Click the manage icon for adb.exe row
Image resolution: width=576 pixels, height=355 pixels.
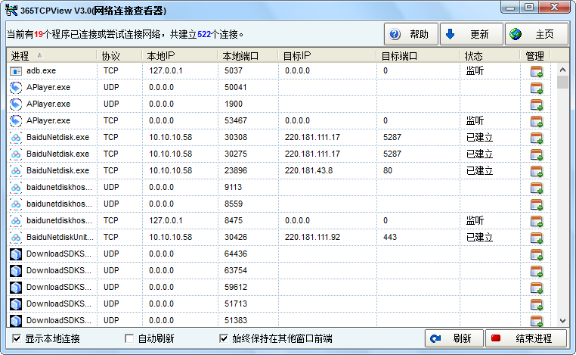537,71
